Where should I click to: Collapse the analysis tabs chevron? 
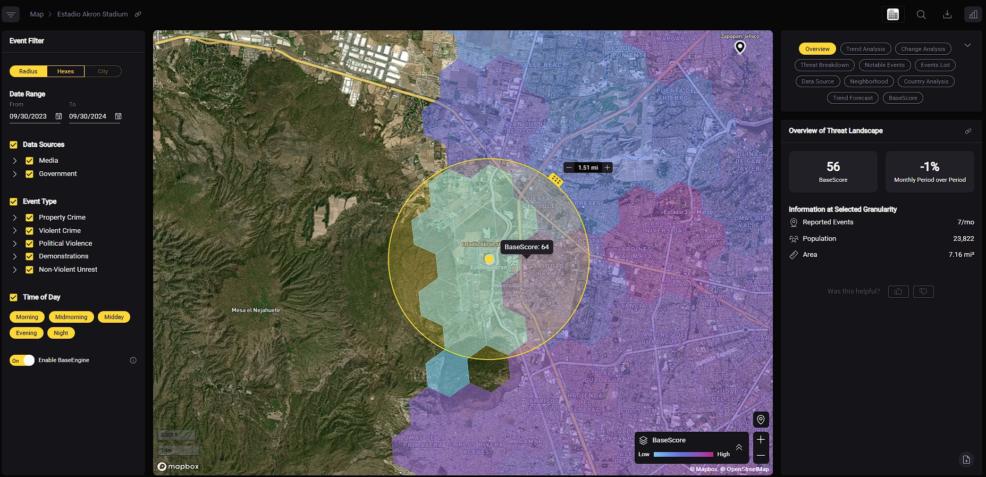pos(967,45)
